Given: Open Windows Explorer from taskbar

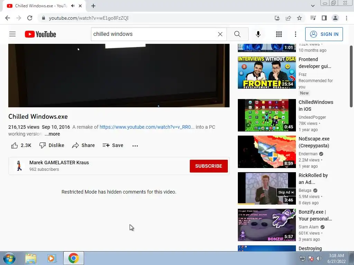Looking at the screenshot, I should [x=31, y=258].
